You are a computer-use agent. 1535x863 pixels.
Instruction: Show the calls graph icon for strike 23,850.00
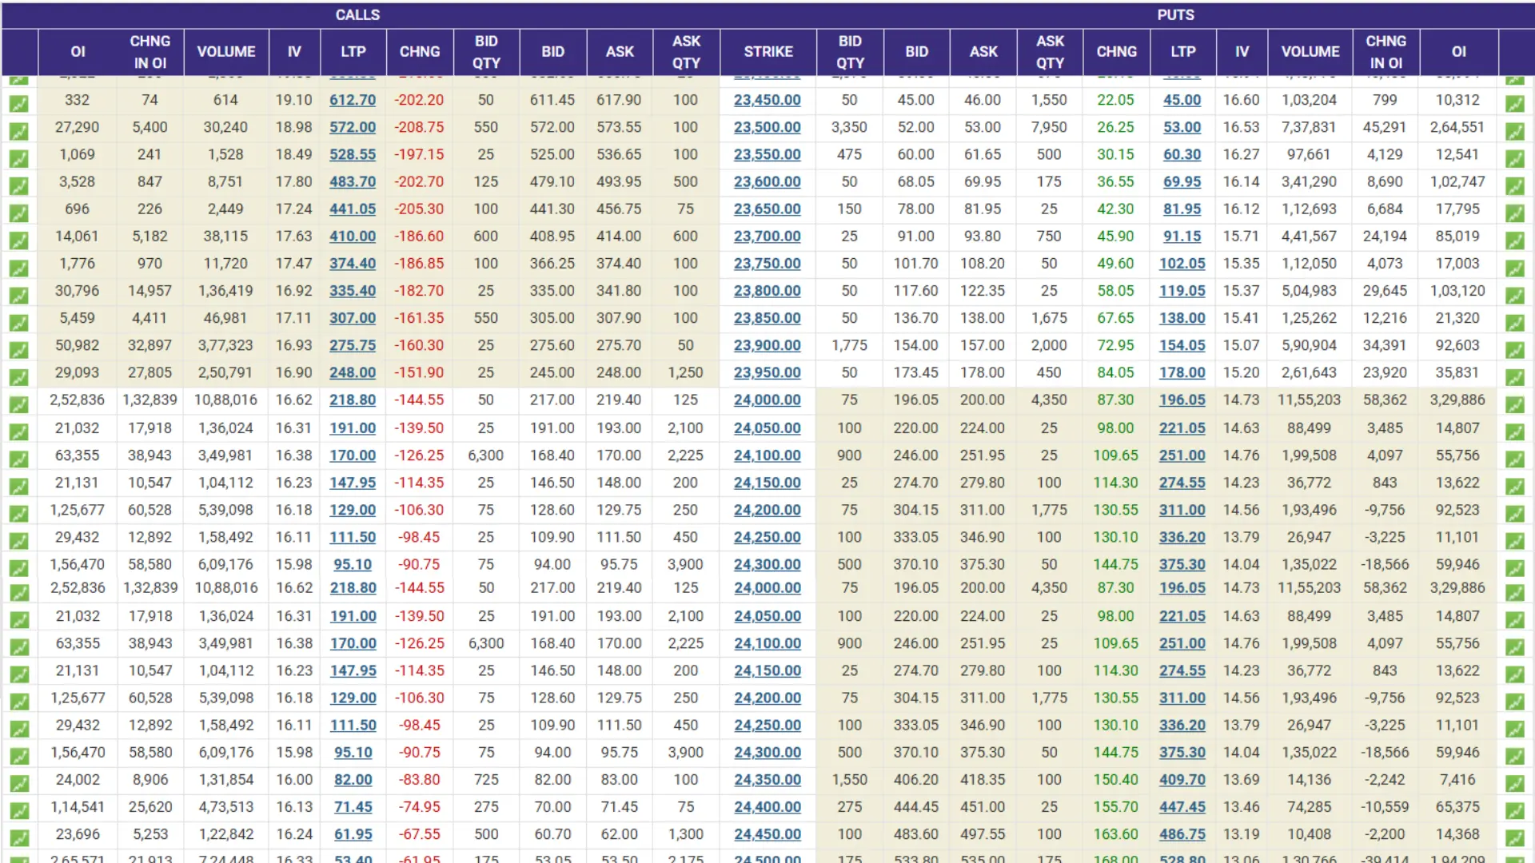tap(18, 322)
